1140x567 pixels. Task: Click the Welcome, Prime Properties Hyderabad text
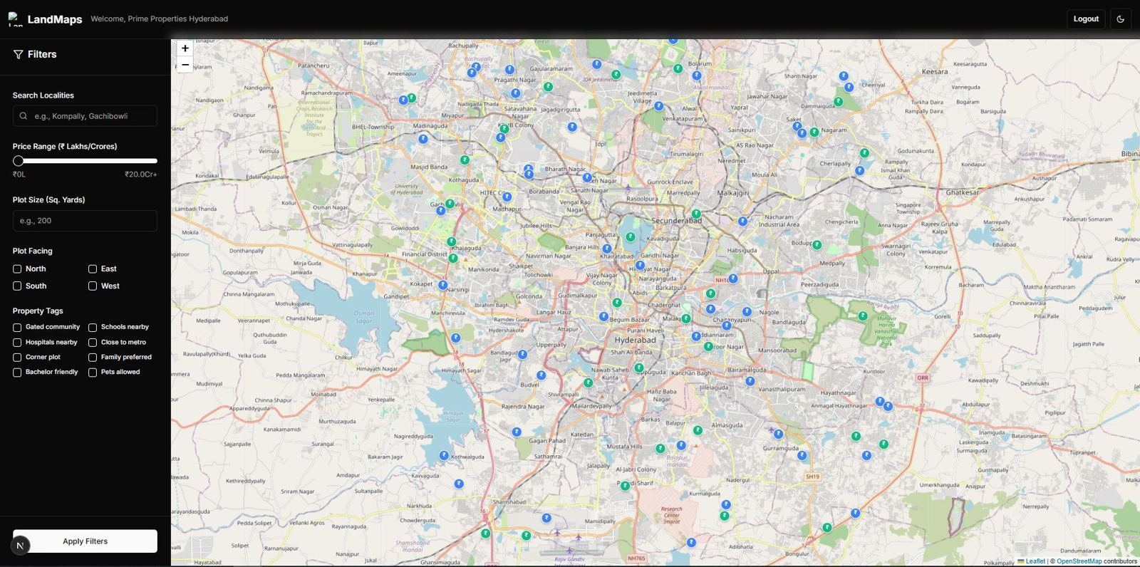click(x=160, y=19)
